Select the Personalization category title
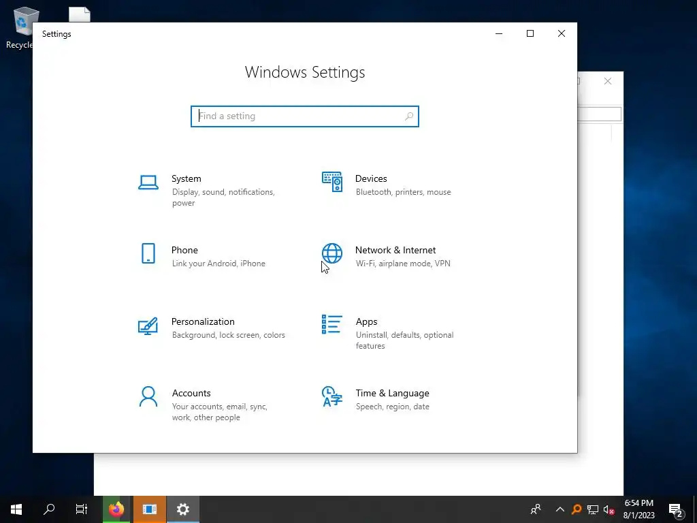Screen dimensions: 697x523 click(203, 321)
